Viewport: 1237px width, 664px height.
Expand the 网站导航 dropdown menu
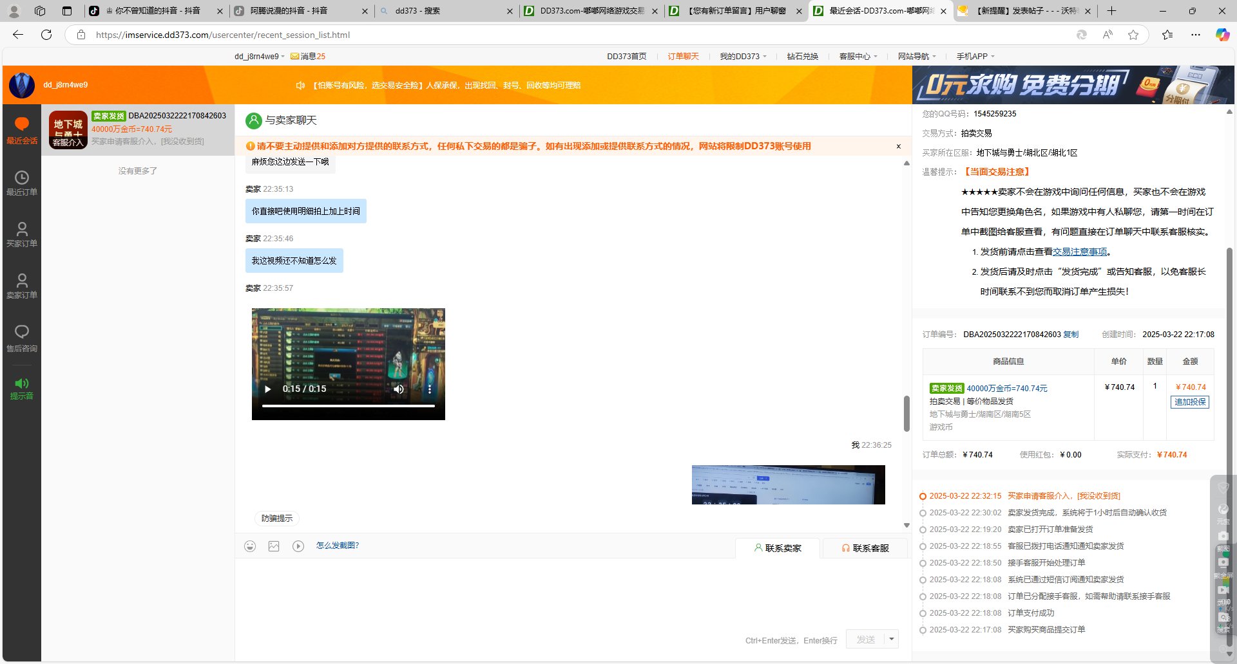pyautogui.click(x=917, y=57)
